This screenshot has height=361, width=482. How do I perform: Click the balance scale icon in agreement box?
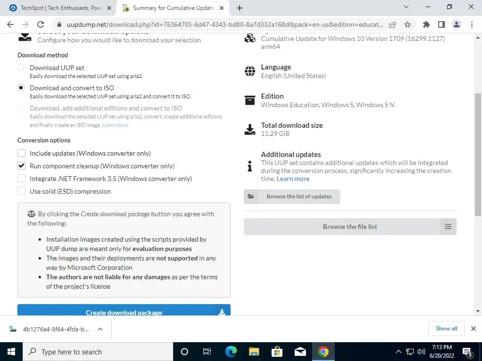coord(32,214)
